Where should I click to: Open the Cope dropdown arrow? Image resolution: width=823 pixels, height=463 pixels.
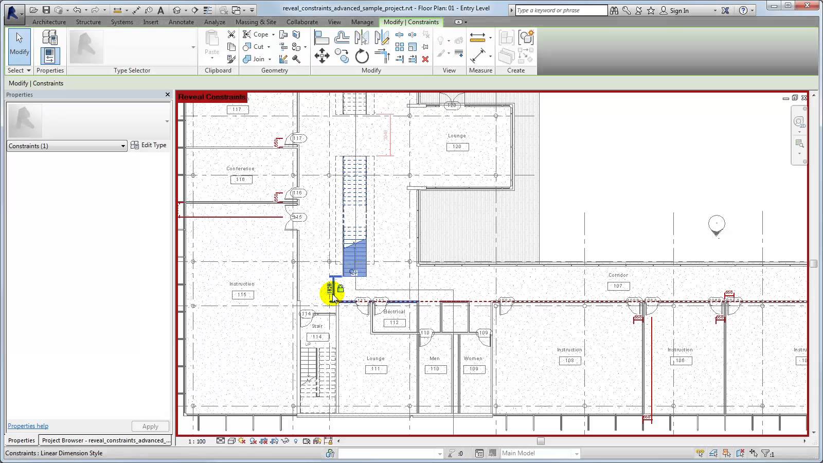click(x=273, y=34)
